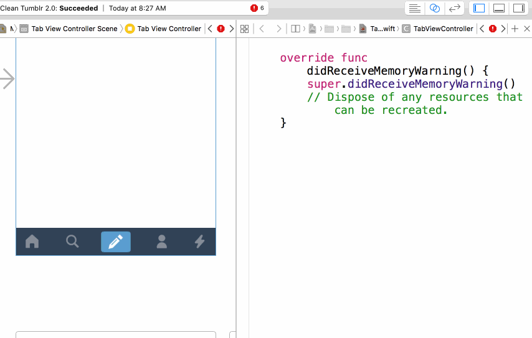Close the assistant editor pane
This screenshot has width=532, height=338.
coord(526,29)
